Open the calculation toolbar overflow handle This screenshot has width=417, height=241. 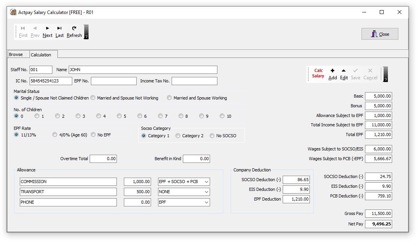(385, 74)
